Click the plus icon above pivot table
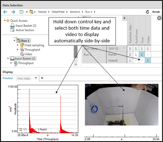163x142 pixels. coord(124,18)
